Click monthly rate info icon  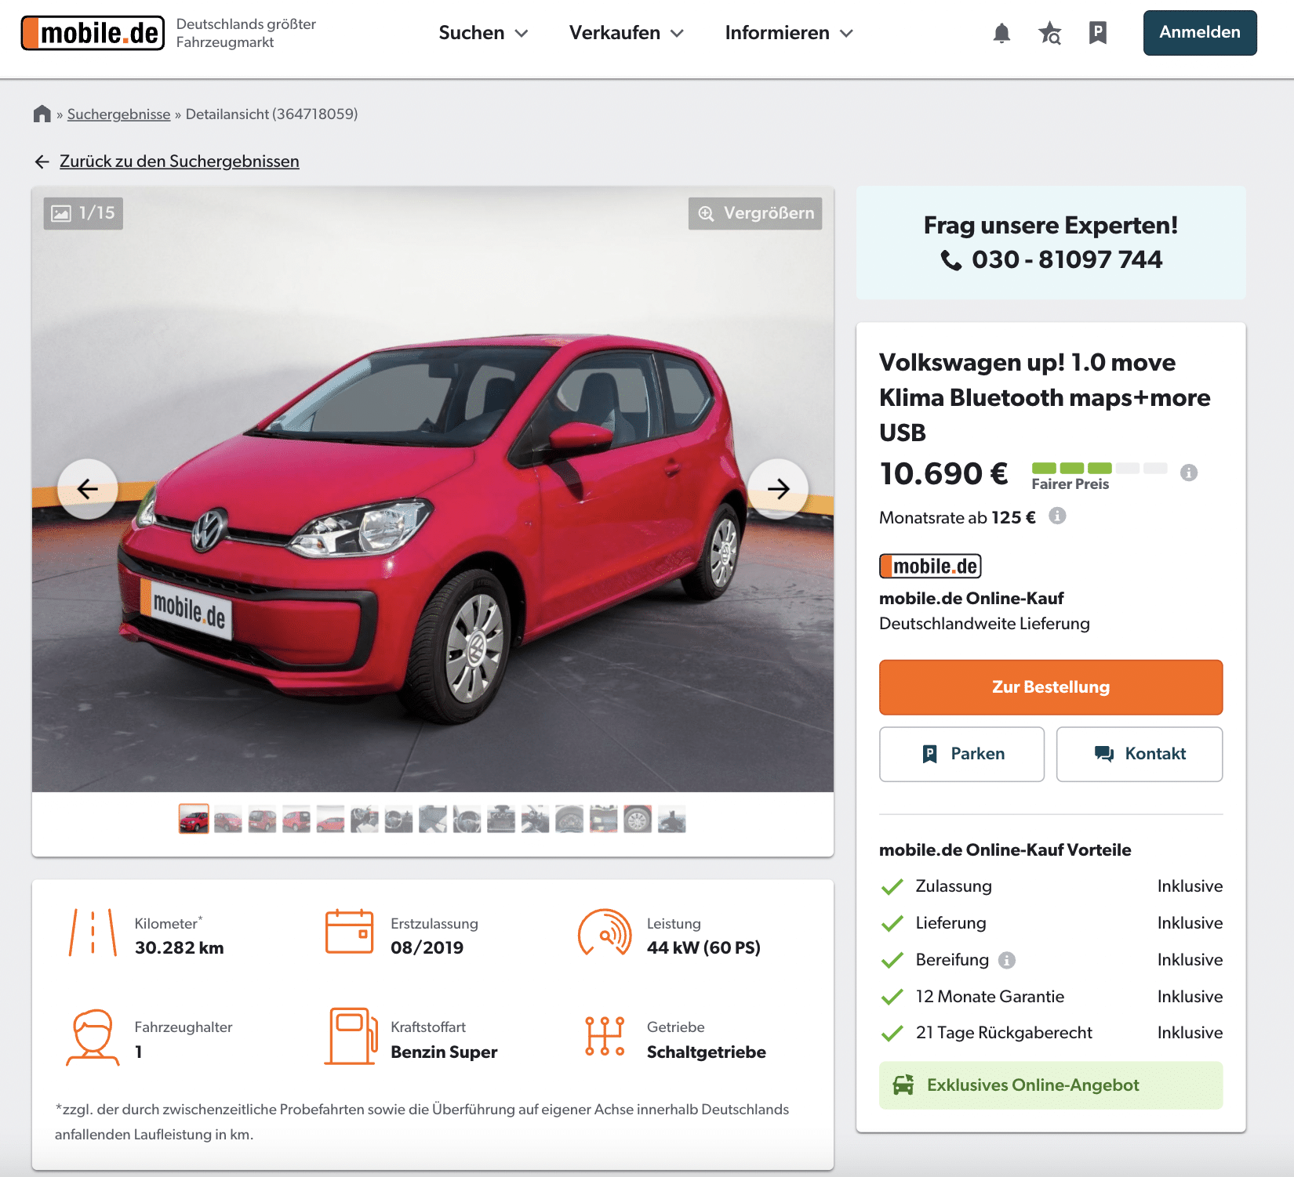pos(1057,516)
